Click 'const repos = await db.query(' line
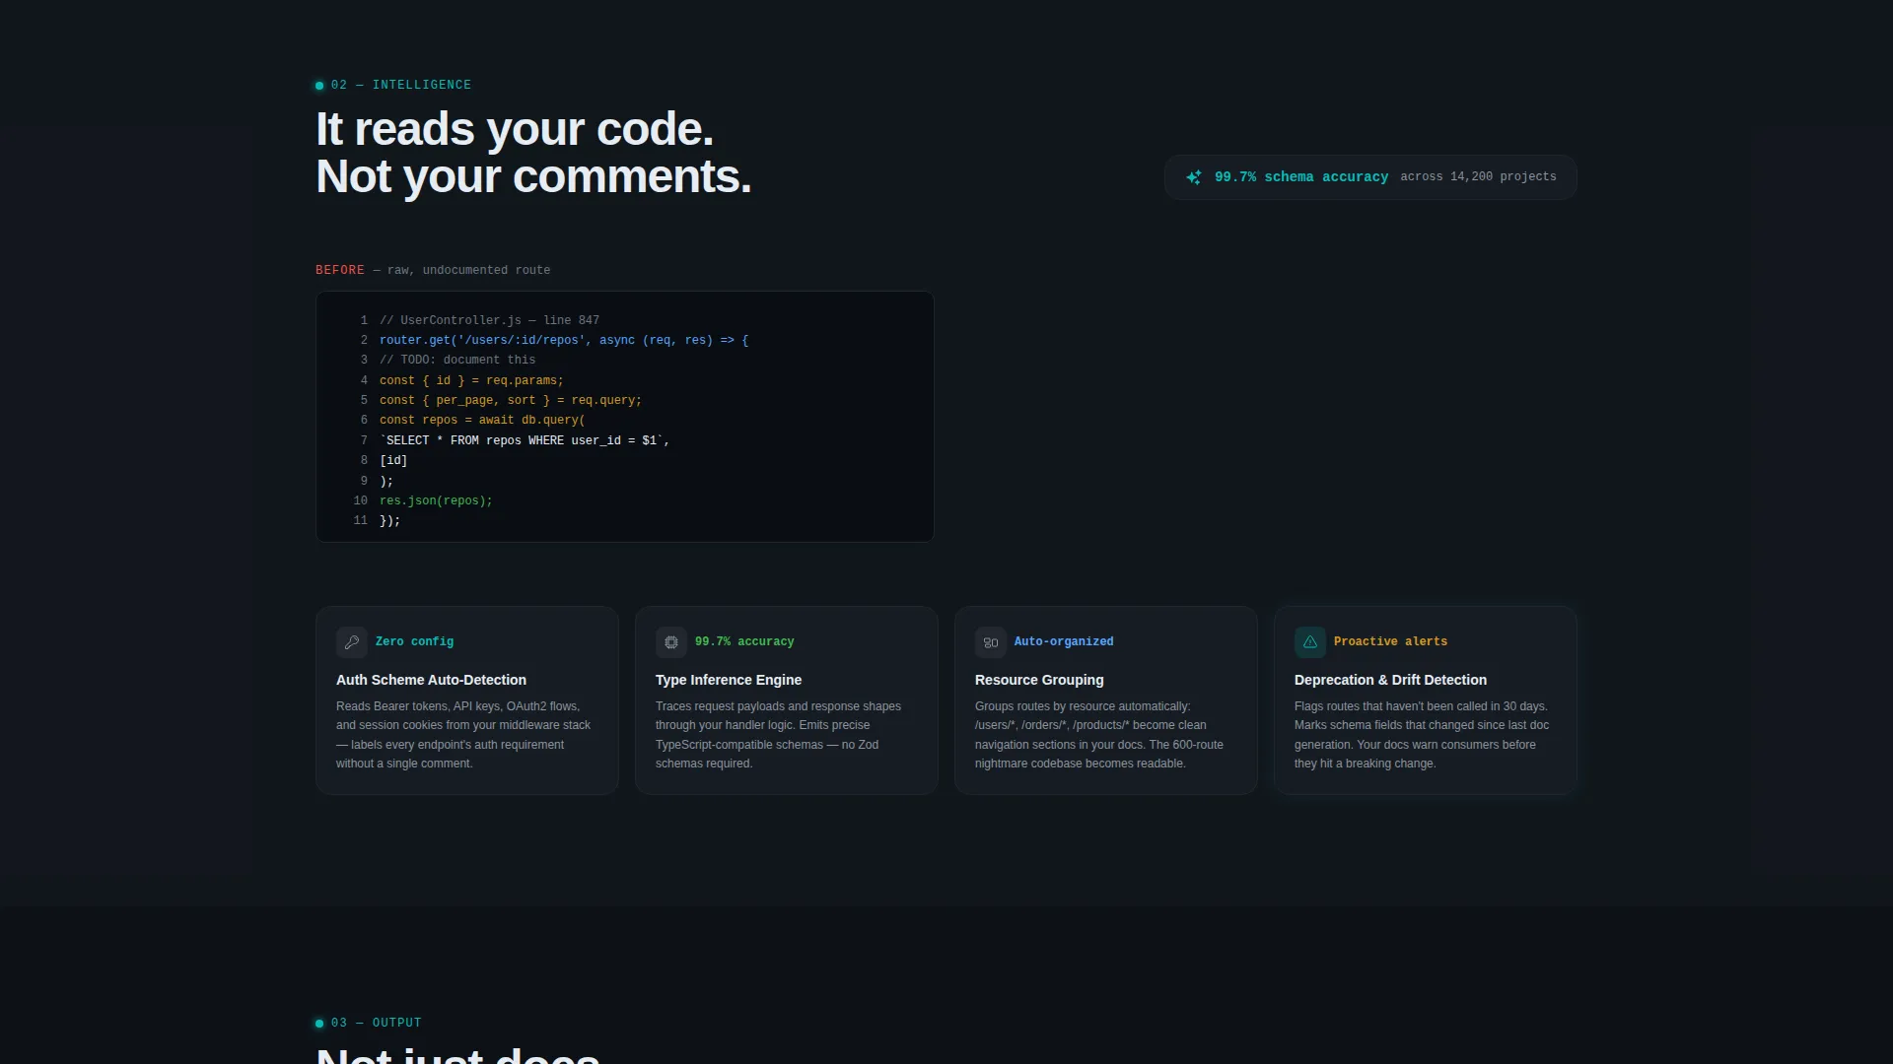 (482, 421)
